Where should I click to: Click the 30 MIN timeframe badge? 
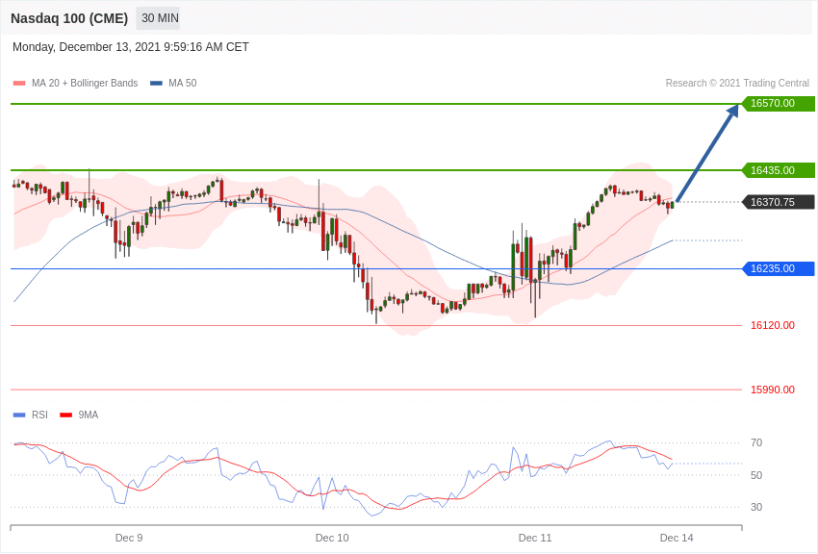coord(160,18)
